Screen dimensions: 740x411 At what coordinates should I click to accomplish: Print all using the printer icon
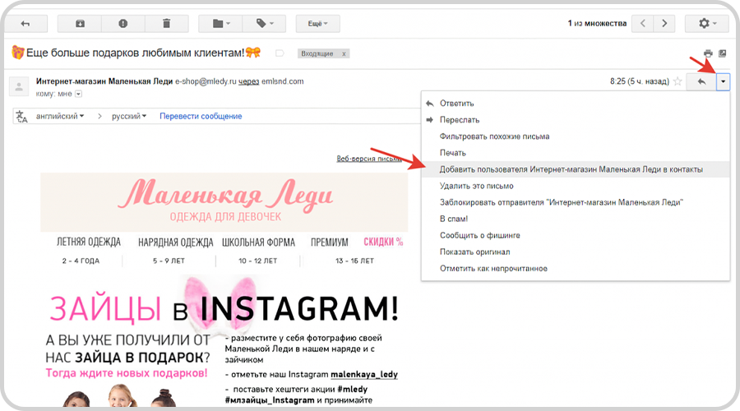click(707, 53)
